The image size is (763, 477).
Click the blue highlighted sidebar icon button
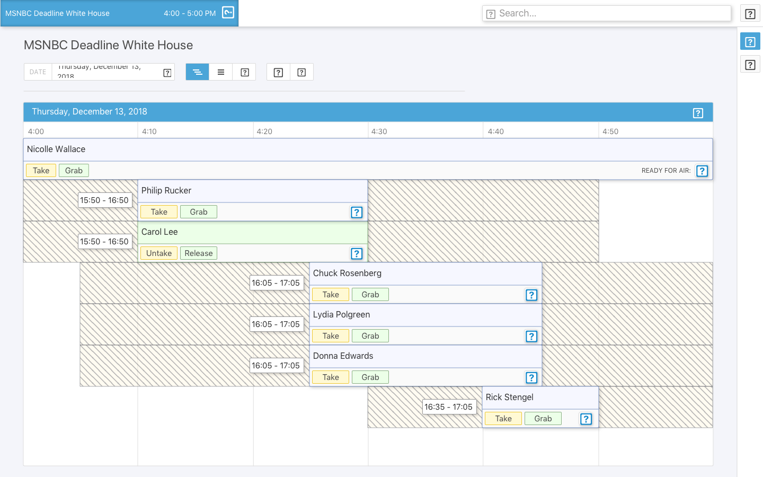pyautogui.click(x=750, y=42)
